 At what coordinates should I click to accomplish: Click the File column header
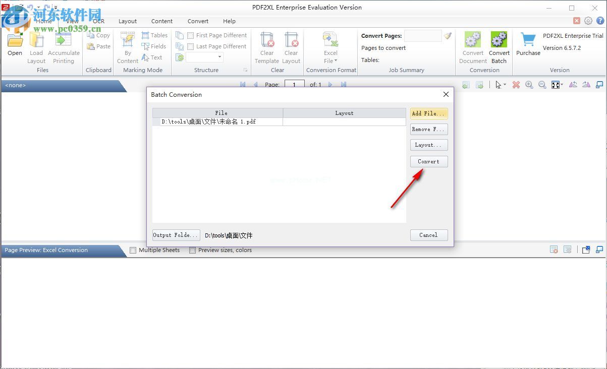pyautogui.click(x=218, y=113)
